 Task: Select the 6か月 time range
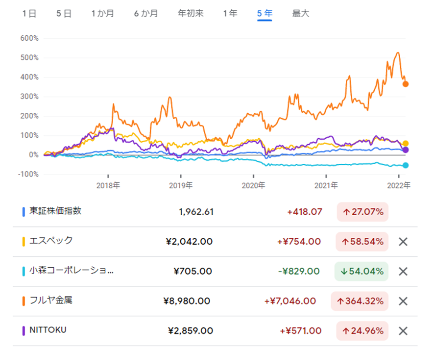click(146, 13)
